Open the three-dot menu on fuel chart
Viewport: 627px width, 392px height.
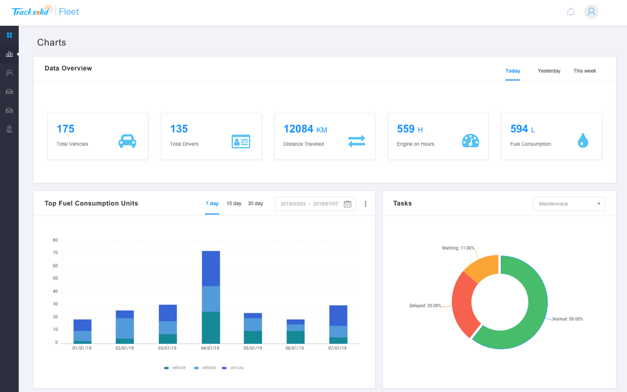coord(365,204)
